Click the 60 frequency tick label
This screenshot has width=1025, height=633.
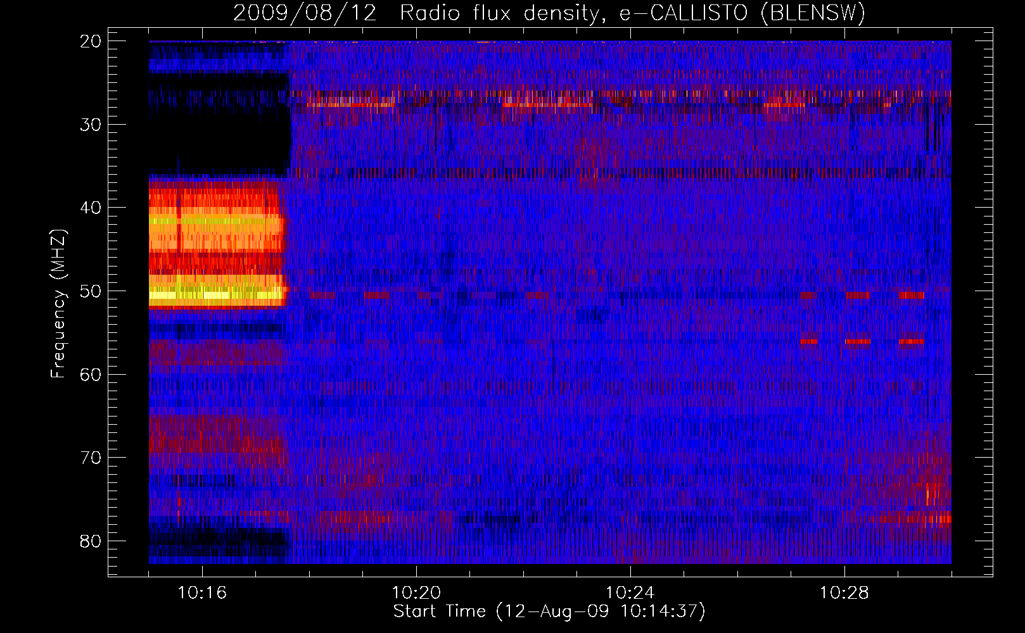coord(91,375)
